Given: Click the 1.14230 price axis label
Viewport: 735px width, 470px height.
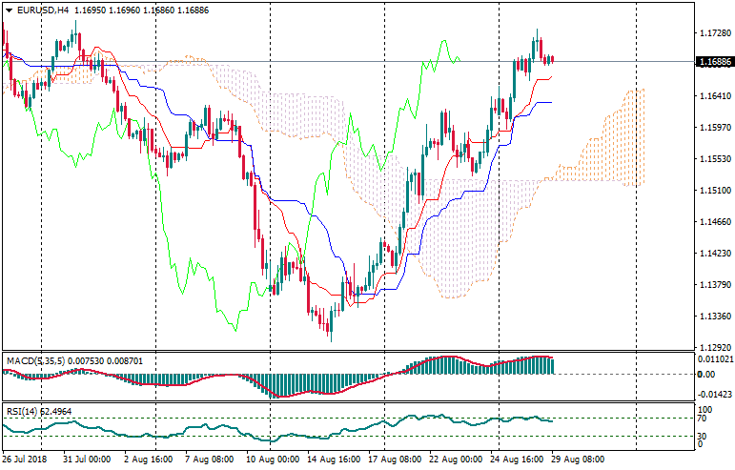Looking at the screenshot, I should pyautogui.click(x=713, y=253).
